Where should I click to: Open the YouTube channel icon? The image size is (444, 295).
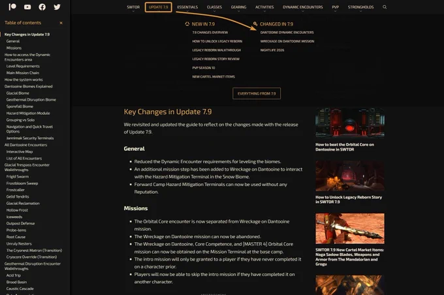click(27, 7)
